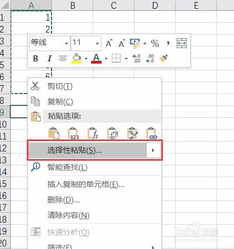Click Merge and Center icon

tap(181, 43)
